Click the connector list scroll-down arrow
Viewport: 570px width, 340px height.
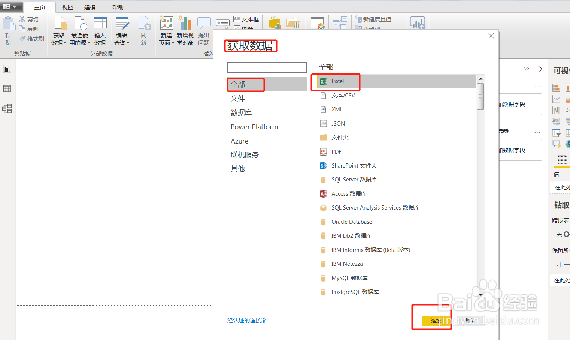click(480, 295)
